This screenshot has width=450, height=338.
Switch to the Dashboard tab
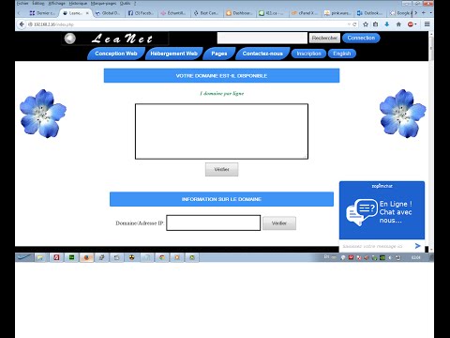pyautogui.click(x=239, y=13)
